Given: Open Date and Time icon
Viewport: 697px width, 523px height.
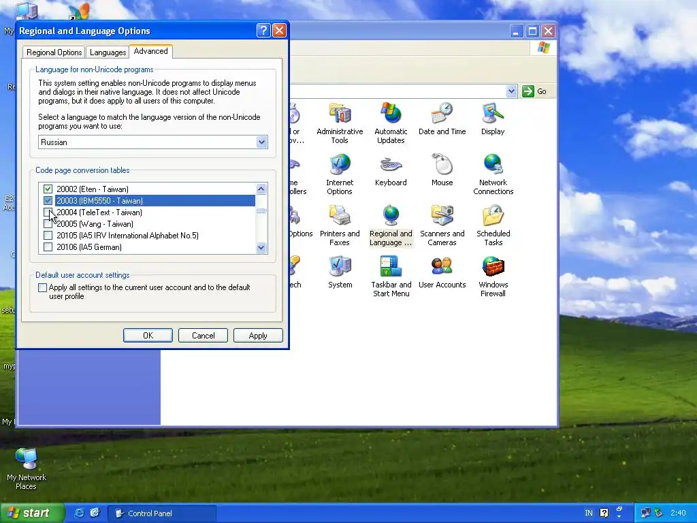Looking at the screenshot, I should [x=442, y=118].
